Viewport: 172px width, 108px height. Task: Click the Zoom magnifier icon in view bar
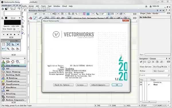click(76, 14)
